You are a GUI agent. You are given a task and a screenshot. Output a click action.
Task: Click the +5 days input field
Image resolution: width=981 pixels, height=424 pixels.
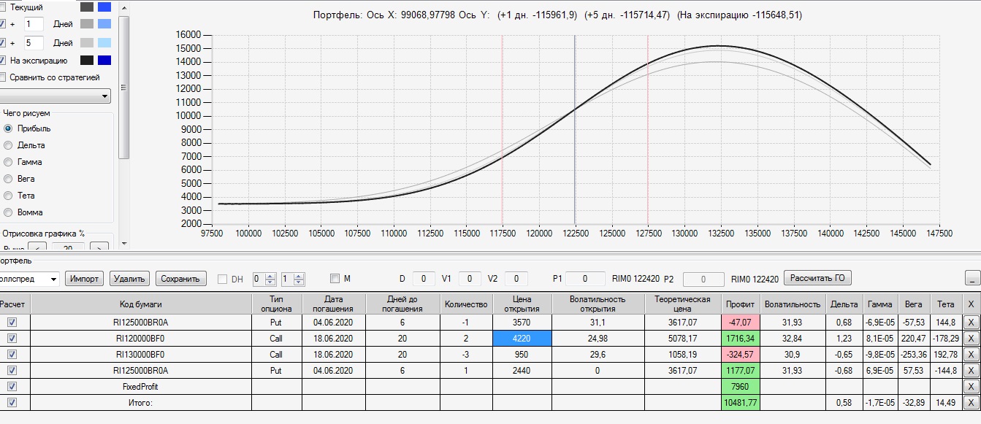pyautogui.click(x=34, y=43)
